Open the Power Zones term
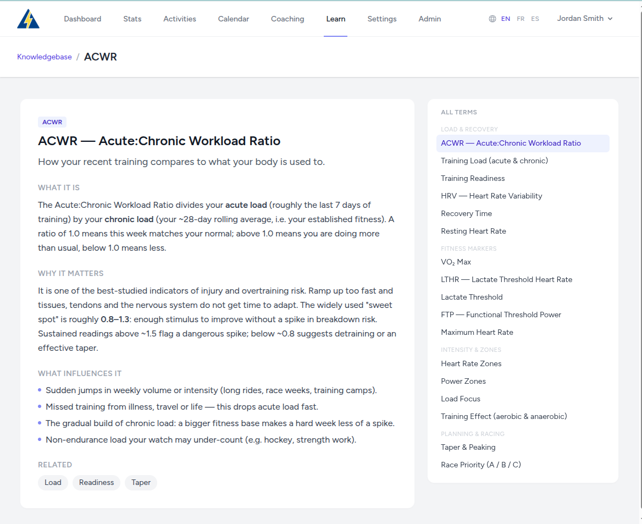 pos(523,382)
